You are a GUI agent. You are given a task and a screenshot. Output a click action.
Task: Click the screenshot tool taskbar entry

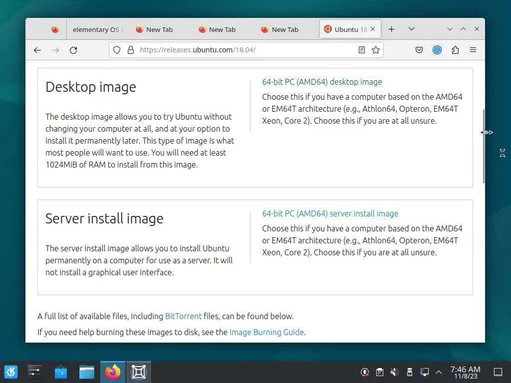click(139, 372)
